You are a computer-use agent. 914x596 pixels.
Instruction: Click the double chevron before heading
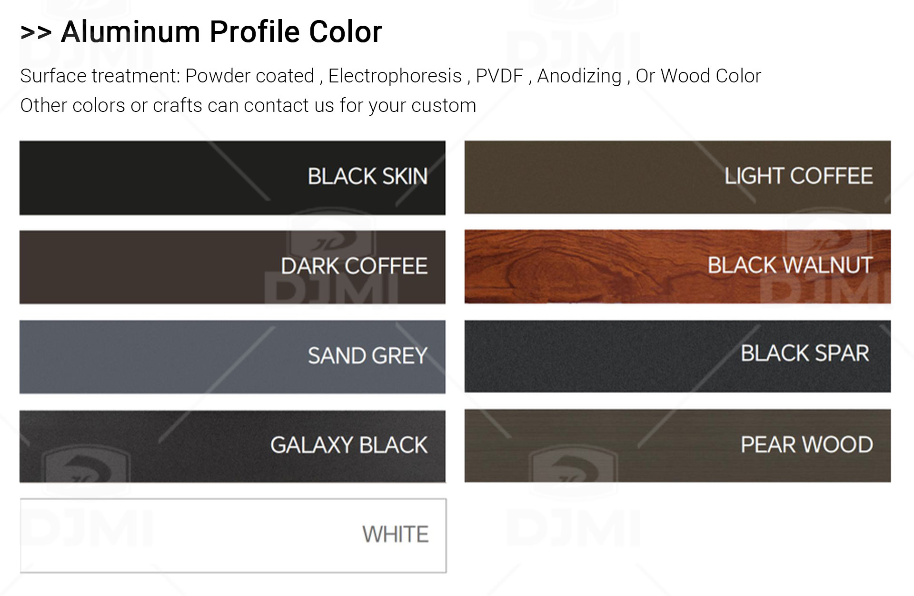36,33
